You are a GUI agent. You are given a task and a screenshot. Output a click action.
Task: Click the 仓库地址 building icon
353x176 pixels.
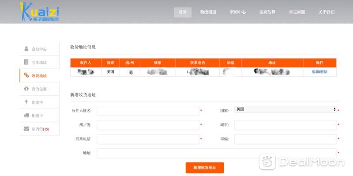pyautogui.click(x=26, y=62)
